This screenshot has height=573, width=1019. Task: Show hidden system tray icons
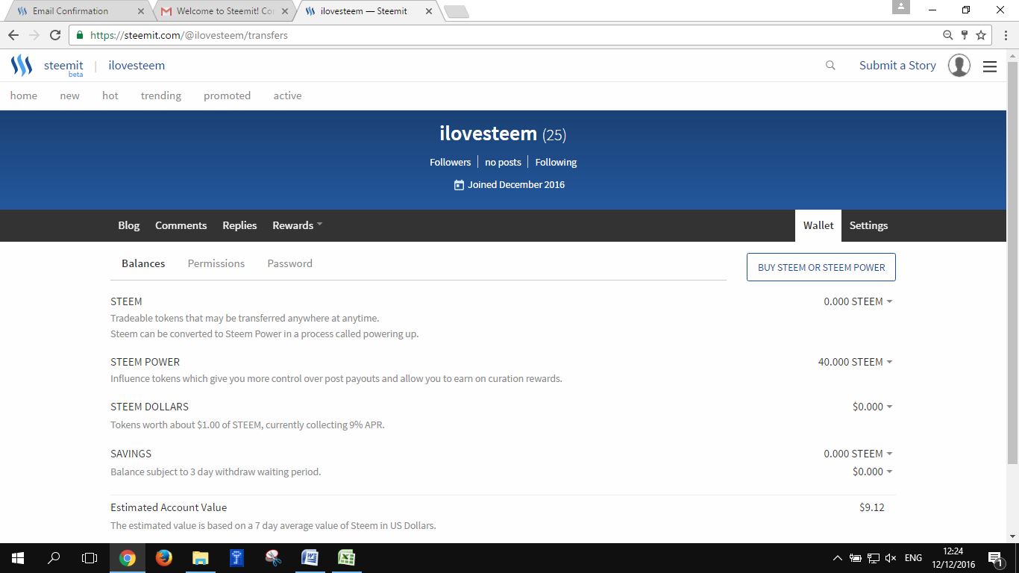pos(837,558)
